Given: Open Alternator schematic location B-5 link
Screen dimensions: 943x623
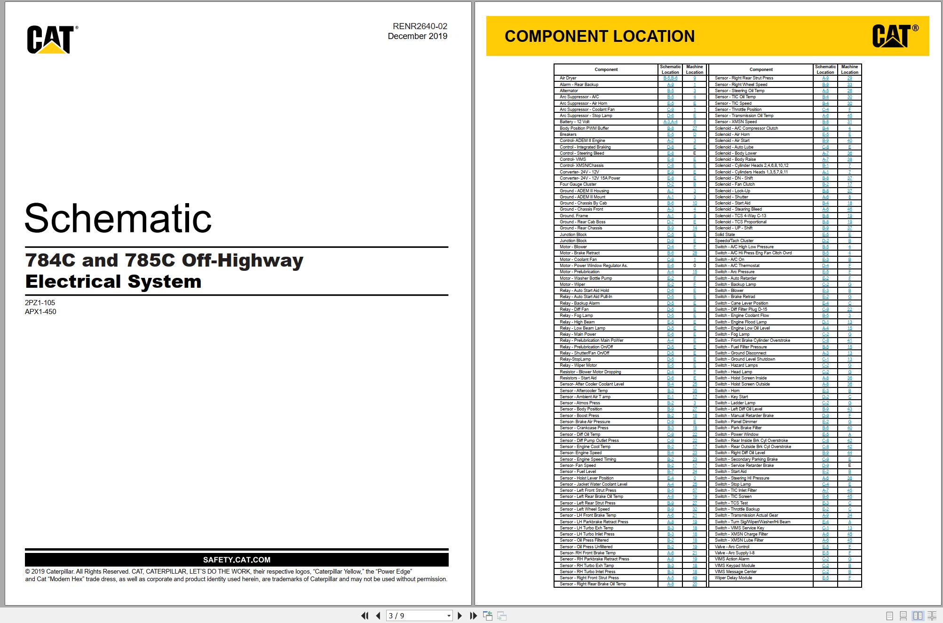Looking at the screenshot, I should pos(670,91).
